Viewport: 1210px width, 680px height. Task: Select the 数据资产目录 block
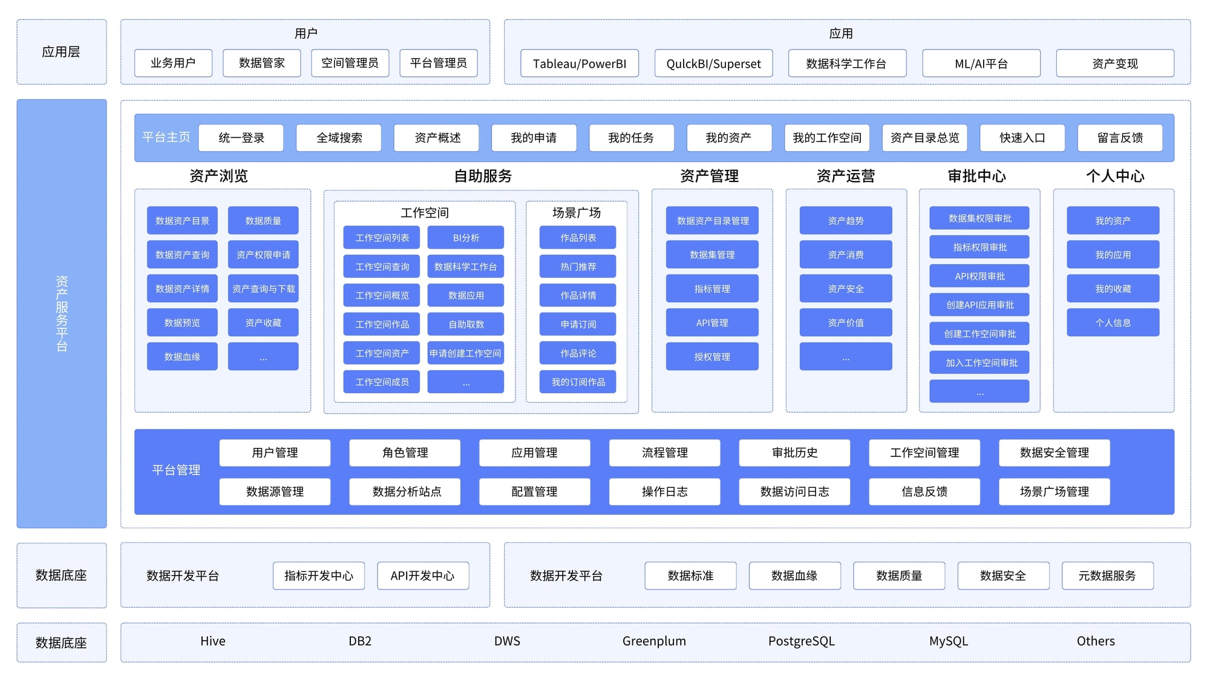point(182,221)
